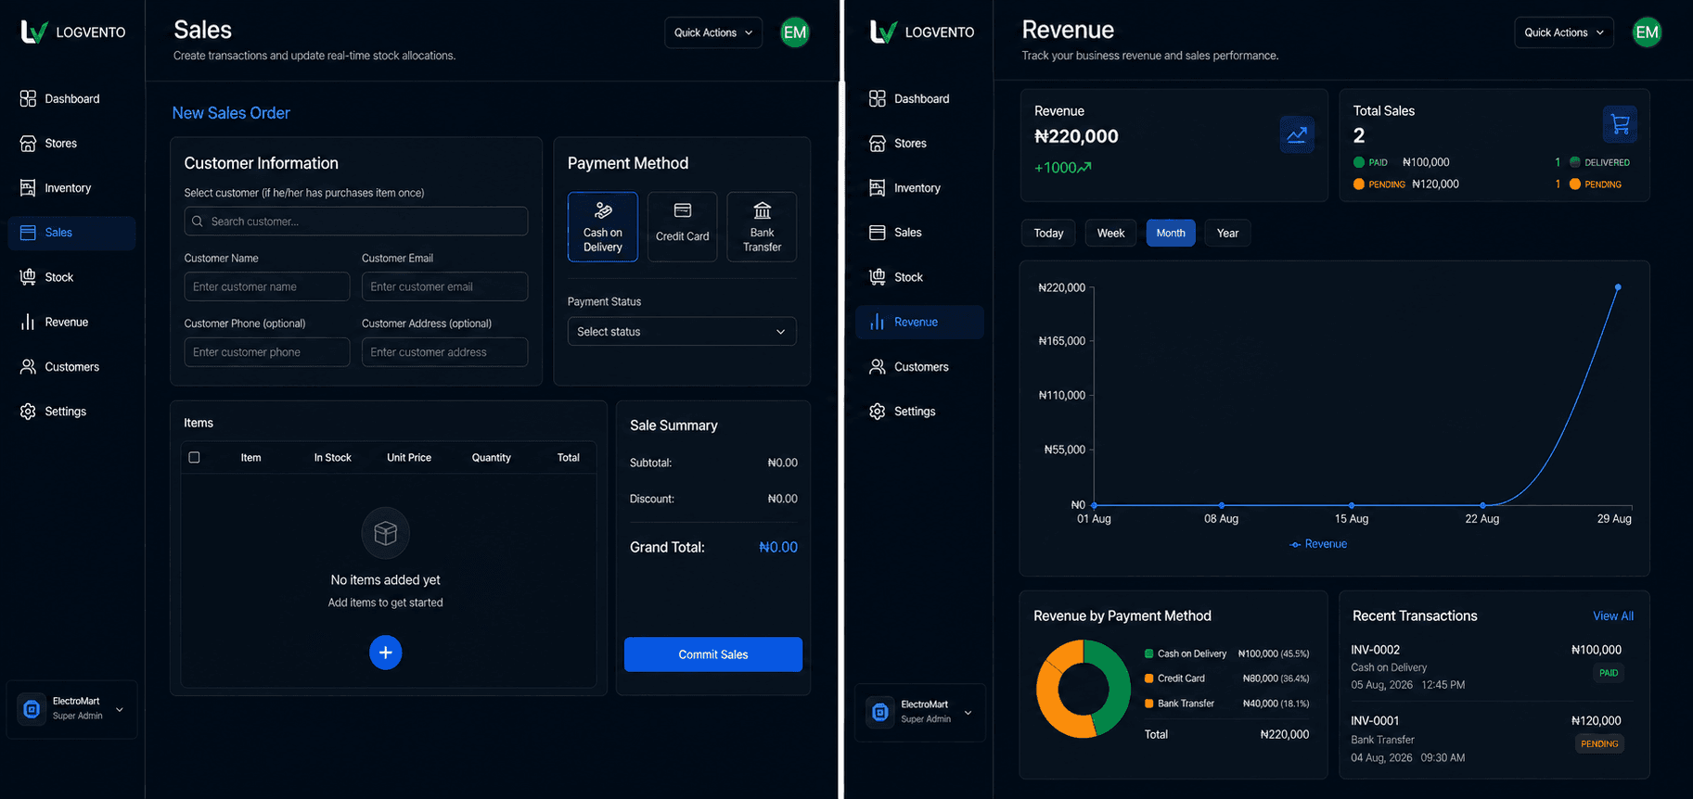Image resolution: width=1693 pixels, height=799 pixels.
Task: Click Inventory icon in Revenue panel sidebar
Action: point(878,187)
